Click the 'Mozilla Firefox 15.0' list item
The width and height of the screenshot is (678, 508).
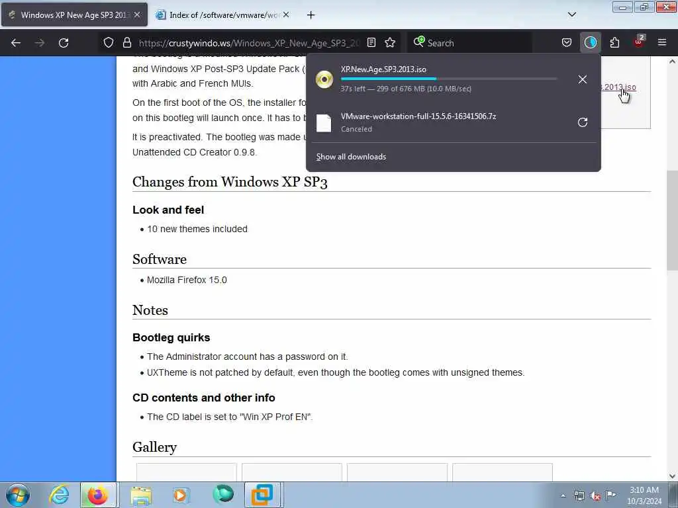tap(187, 280)
